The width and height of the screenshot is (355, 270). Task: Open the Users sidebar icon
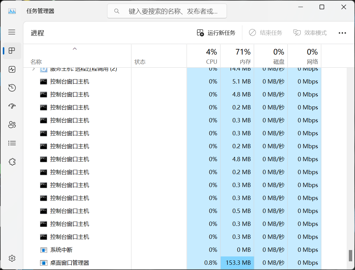[x=12, y=125]
